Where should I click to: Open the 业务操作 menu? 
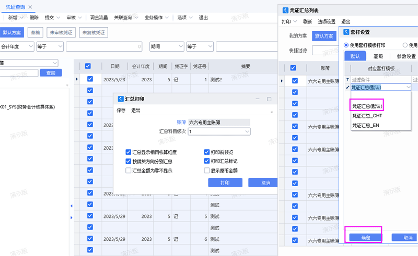(156, 18)
